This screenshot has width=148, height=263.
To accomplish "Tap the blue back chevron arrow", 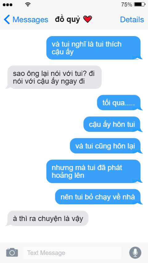I will coord(7,19).
